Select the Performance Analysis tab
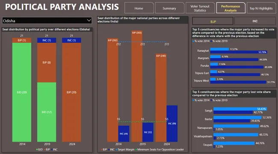The width and height of the screenshot is (278, 154). [231, 8]
